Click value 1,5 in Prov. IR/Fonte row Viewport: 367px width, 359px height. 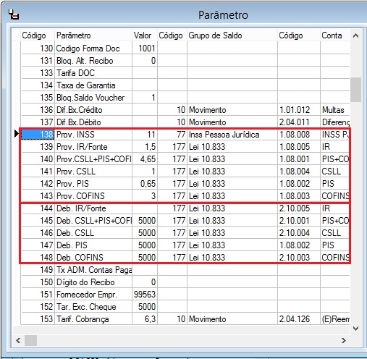(x=145, y=147)
